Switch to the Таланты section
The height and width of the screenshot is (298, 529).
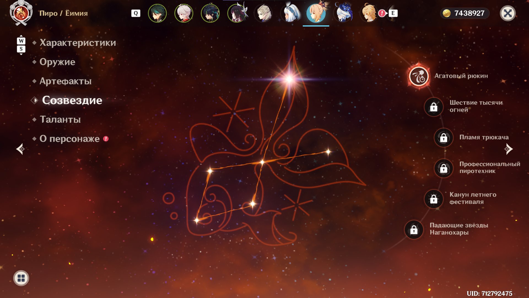coord(60,119)
